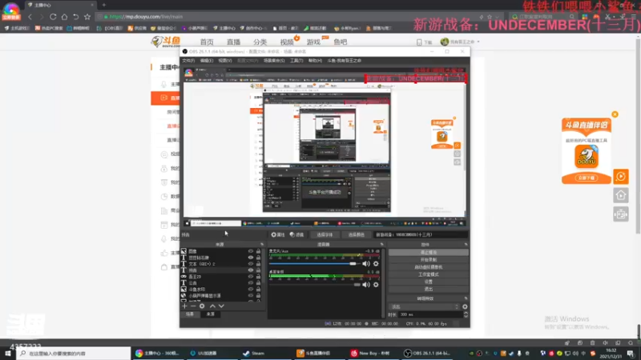Click robot icon on right floating sidebar

coord(621,214)
